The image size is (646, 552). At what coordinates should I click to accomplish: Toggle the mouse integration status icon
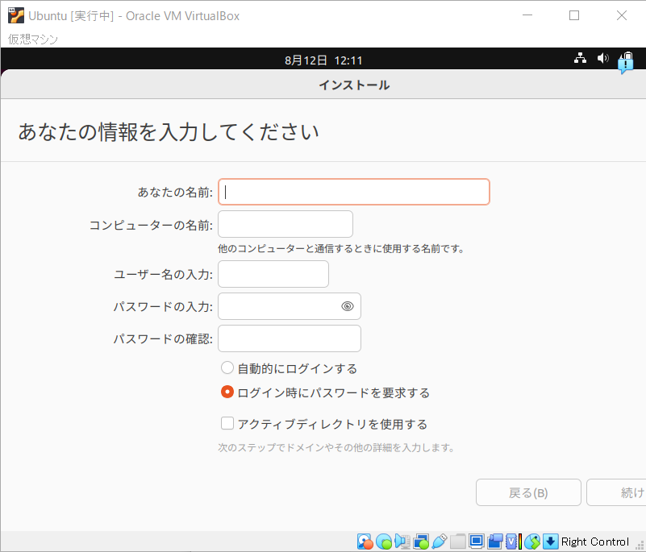click(532, 542)
